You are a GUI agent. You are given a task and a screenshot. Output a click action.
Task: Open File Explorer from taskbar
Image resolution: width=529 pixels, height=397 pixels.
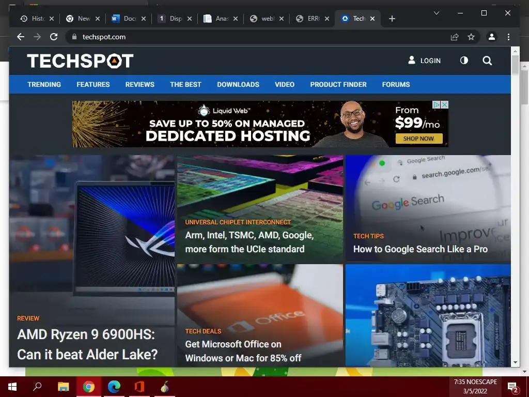coord(63,387)
